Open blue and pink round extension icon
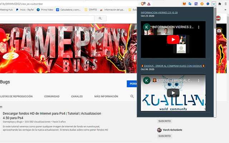This screenshot has height=143, width=229. pos(208,4)
